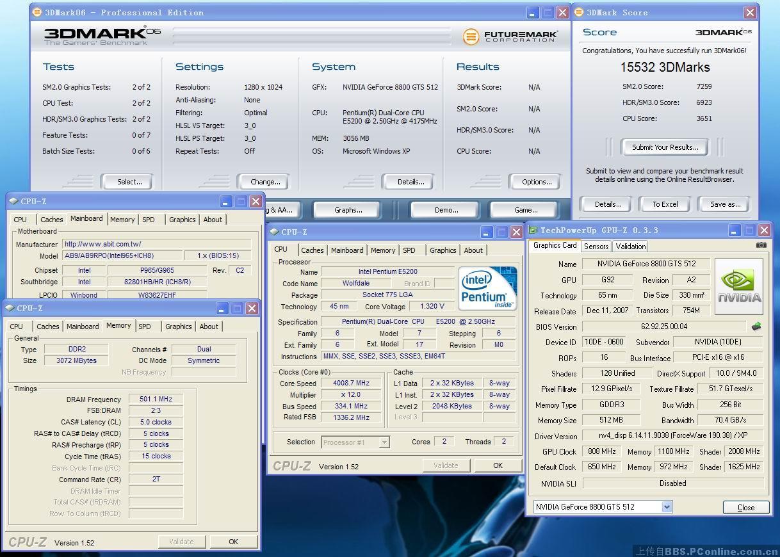The width and height of the screenshot is (780, 557).
Task: Click the Core Speed value 4008.7 MHz
Action: (x=351, y=383)
